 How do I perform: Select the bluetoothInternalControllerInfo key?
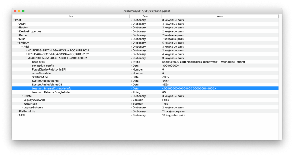pos(51,88)
